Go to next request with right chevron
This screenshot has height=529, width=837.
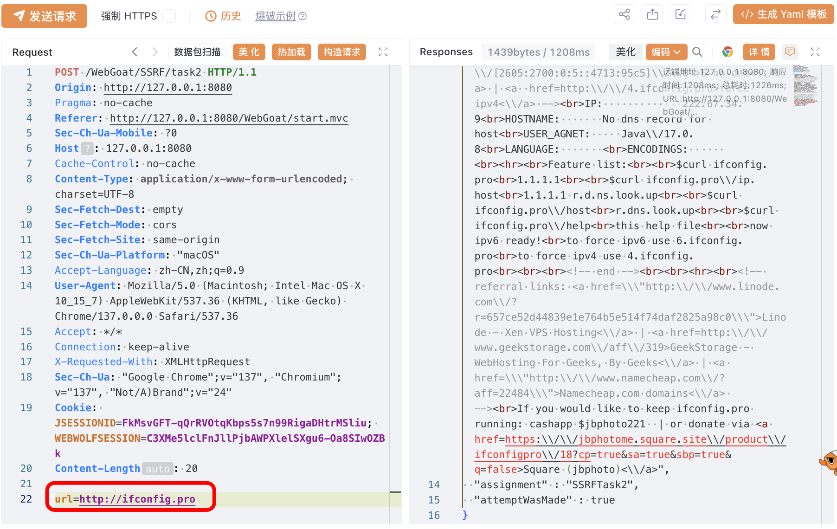pos(155,52)
